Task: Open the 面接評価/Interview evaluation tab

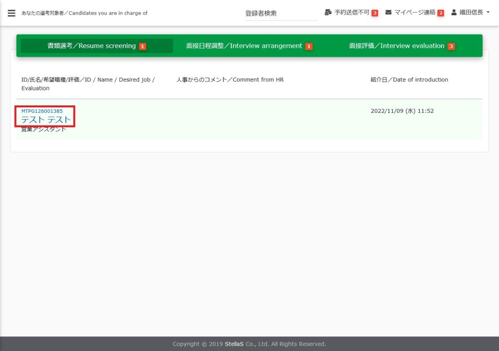Action: click(397, 46)
